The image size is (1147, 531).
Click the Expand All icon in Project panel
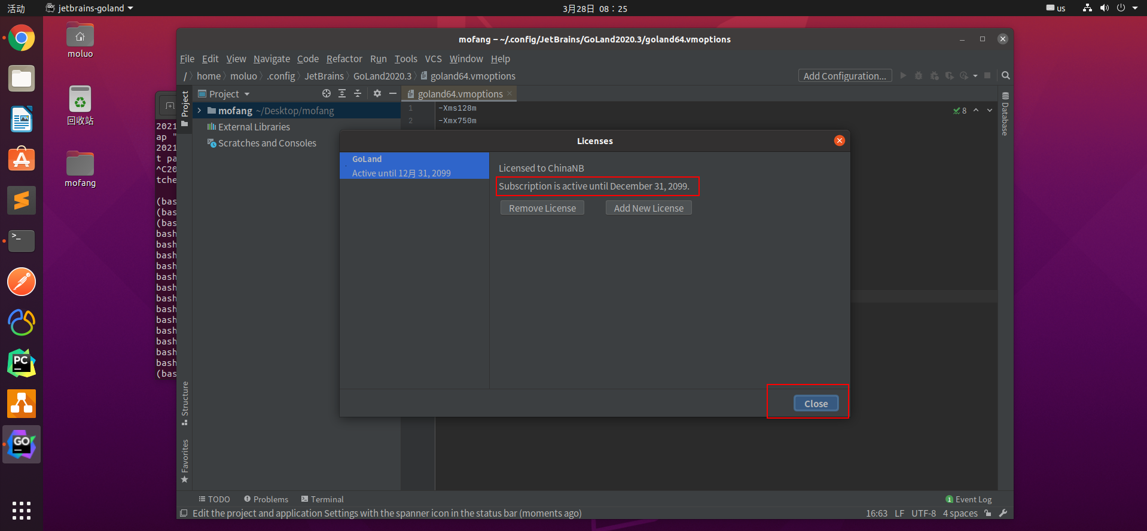pos(342,93)
